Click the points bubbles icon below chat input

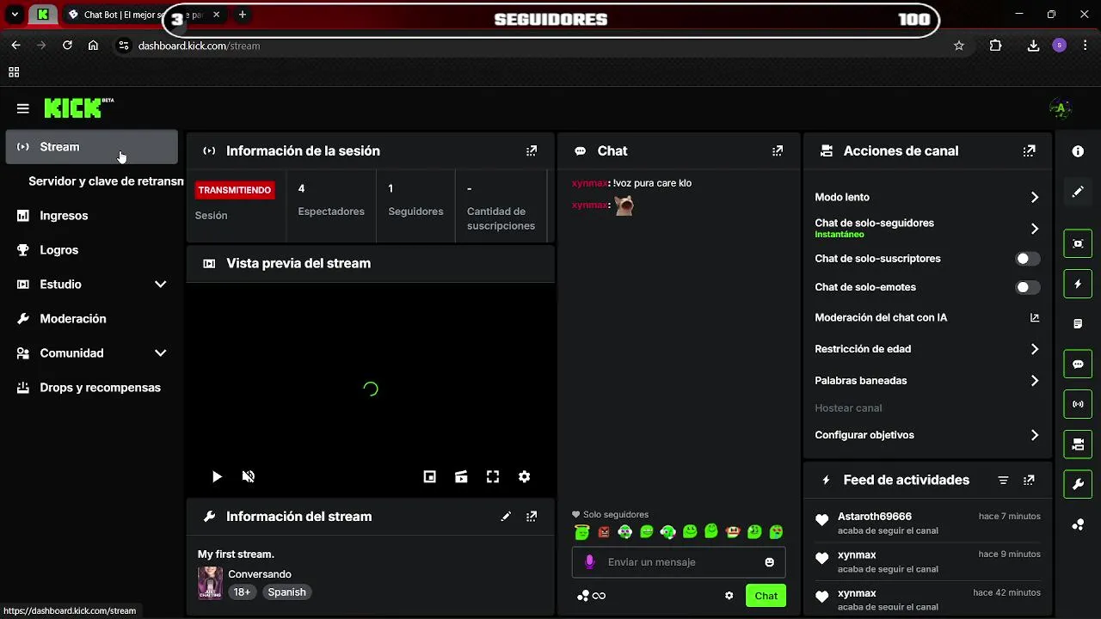tap(583, 596)
